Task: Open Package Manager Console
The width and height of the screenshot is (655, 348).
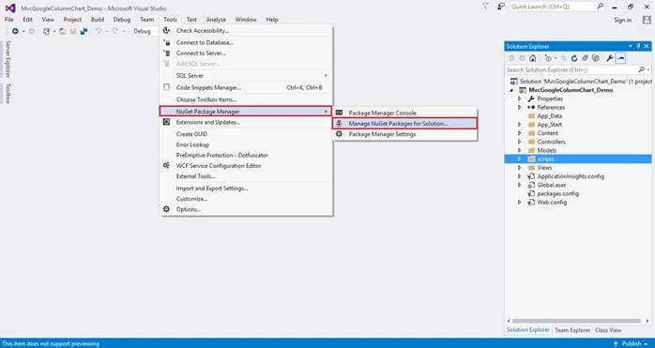Action: 404,113
